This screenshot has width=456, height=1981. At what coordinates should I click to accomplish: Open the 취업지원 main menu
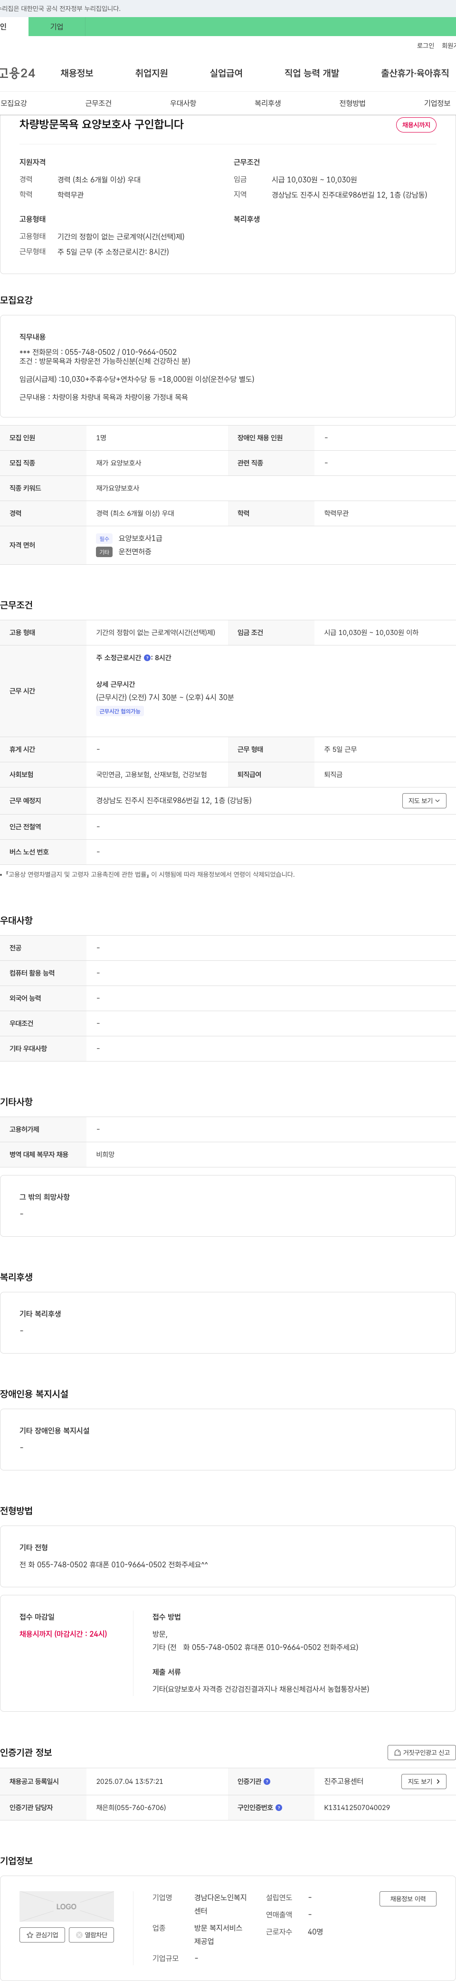152,73
